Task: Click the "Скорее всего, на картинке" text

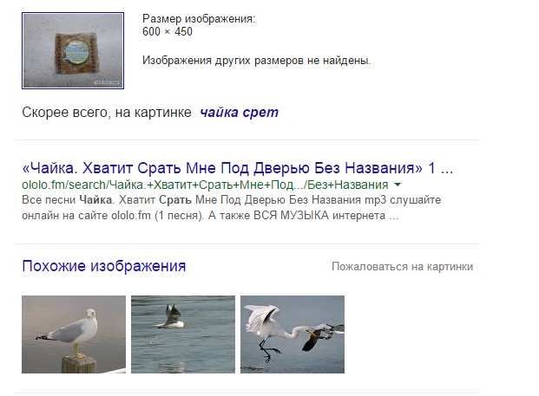Action: click(x=107, y=112)
